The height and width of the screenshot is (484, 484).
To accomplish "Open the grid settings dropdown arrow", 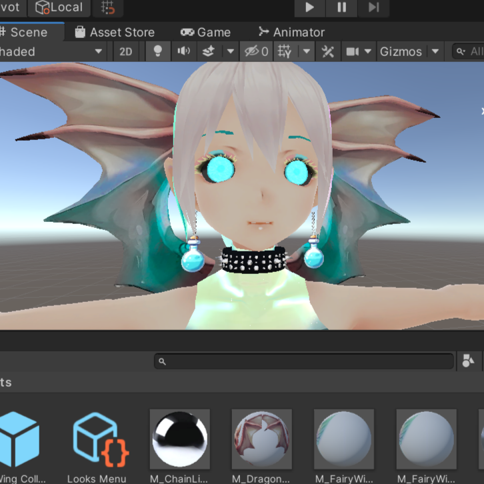I will tap(307, 51).
